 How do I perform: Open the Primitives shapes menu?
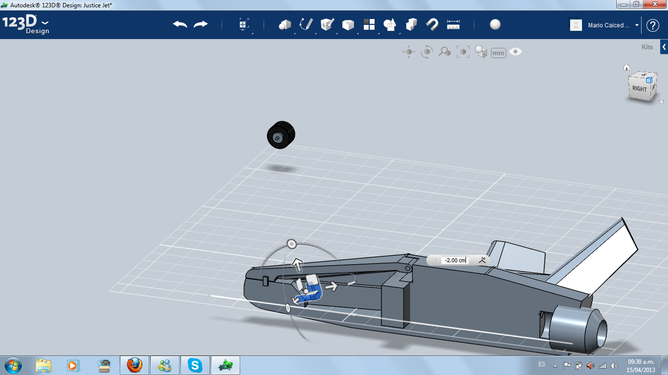click(285, 24)
